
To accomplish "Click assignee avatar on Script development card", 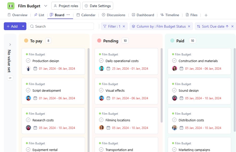I will point(28,98).
